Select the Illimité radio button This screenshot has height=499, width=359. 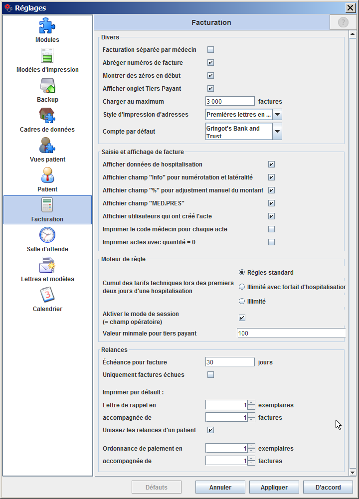[242, 301]
